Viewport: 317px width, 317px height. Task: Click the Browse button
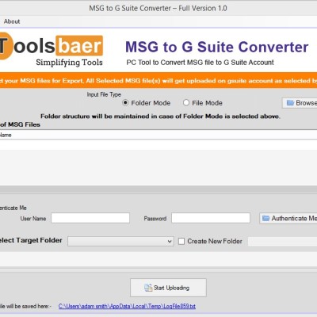point(300,103)
